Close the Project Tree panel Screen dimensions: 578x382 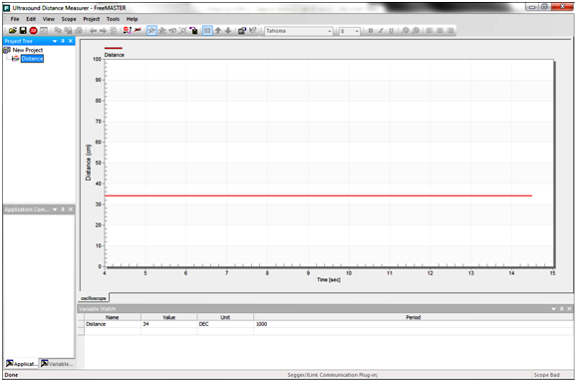(71, 41)
